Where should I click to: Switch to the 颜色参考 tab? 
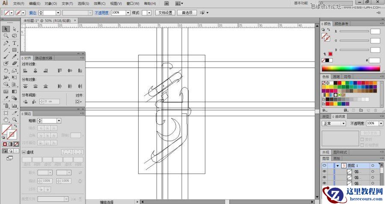pyautogui.click(x=341, y=24)
